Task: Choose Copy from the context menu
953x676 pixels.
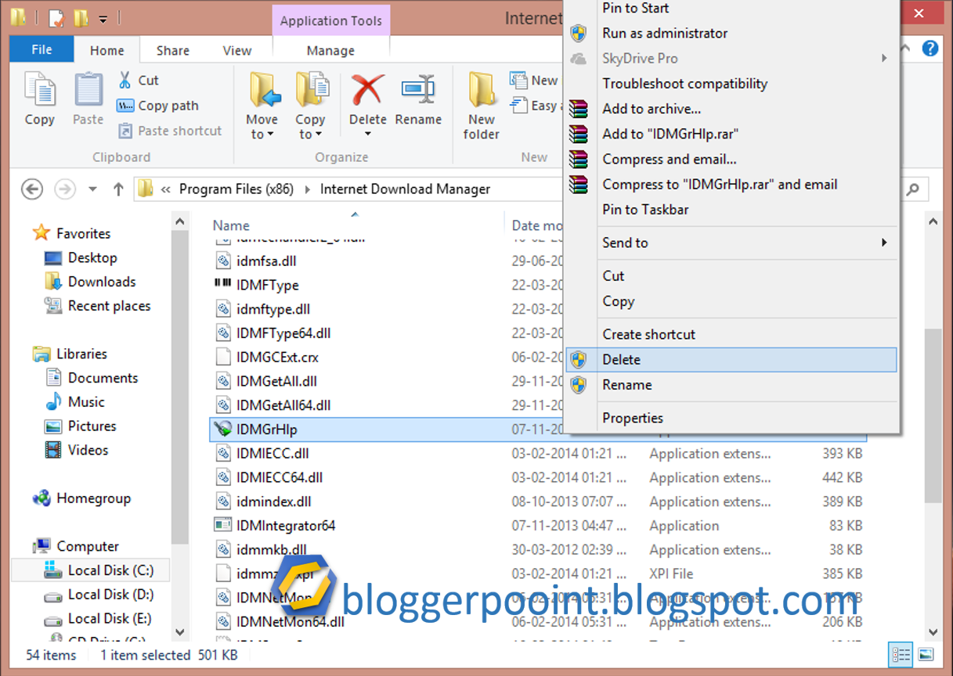Action: click(x=731, y=301)
